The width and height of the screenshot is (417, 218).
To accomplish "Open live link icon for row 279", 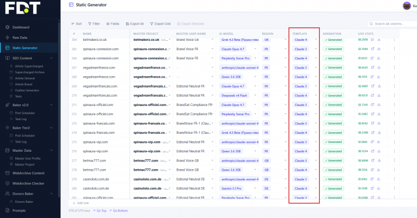I will [372, 179].
